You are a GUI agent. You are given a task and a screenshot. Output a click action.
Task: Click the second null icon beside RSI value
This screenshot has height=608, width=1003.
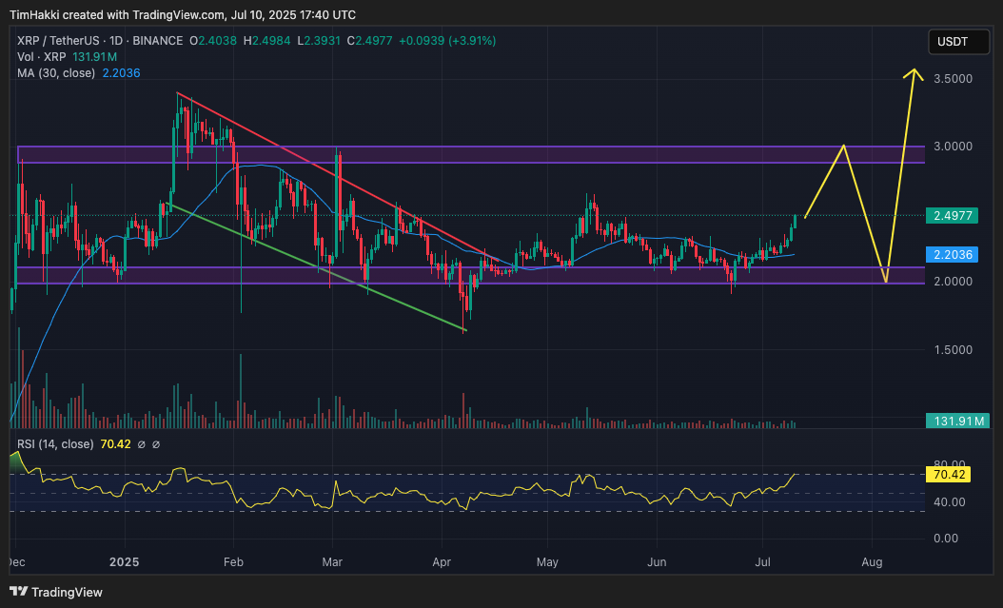coord(156,444)
